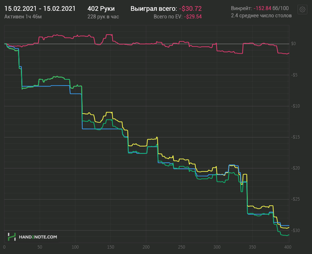Click the -$15 label on the y-axis
The width and height of the screenshot is (312, 254).
click(295, 137)
